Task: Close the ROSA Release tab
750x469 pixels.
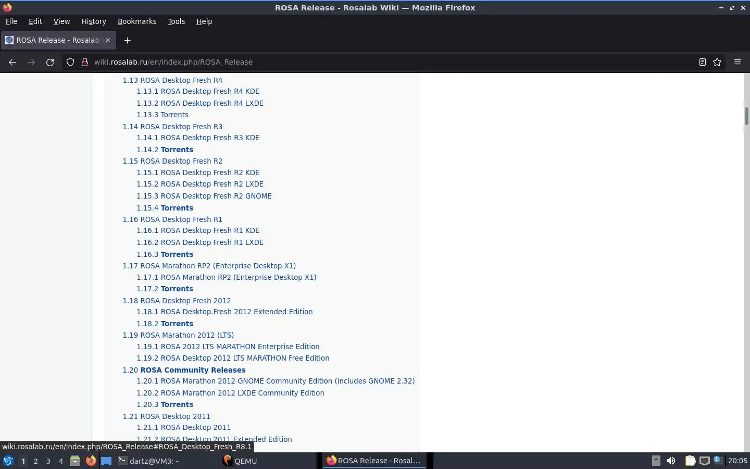Action: [x=108, y=40]
